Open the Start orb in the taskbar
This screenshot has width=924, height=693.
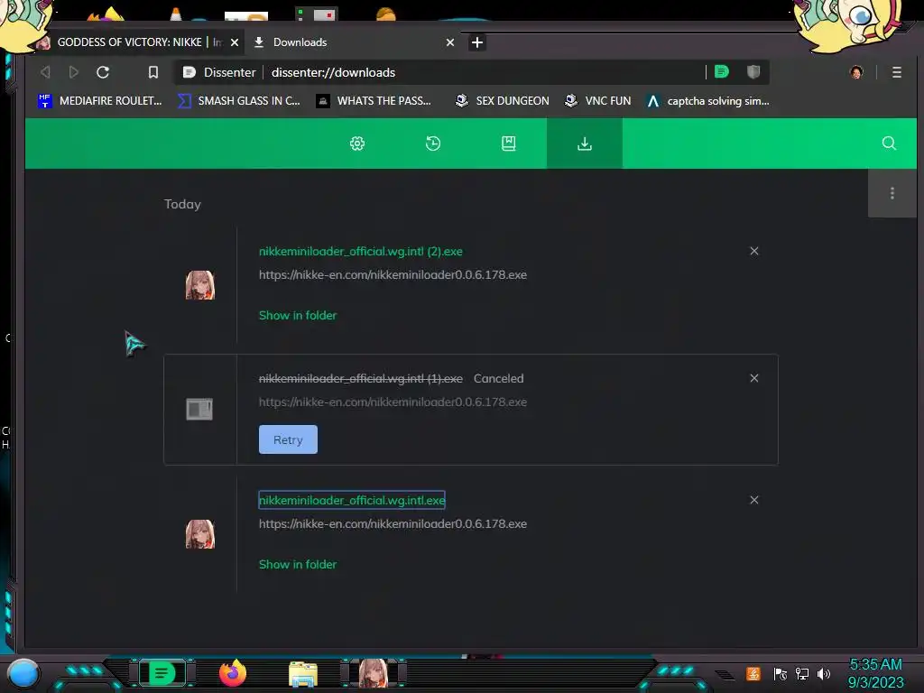point(23,673)
